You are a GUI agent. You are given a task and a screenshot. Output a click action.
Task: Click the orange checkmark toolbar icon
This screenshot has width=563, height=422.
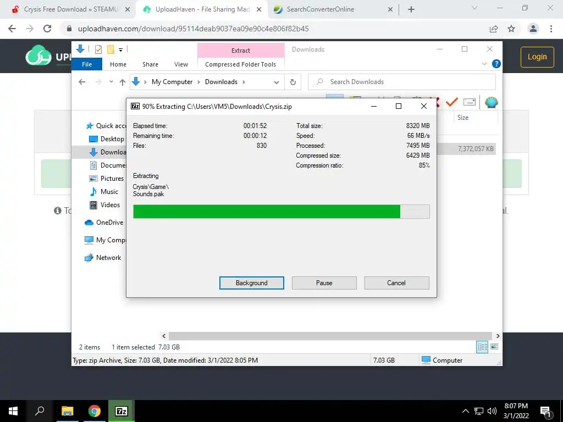pos(452,102)
